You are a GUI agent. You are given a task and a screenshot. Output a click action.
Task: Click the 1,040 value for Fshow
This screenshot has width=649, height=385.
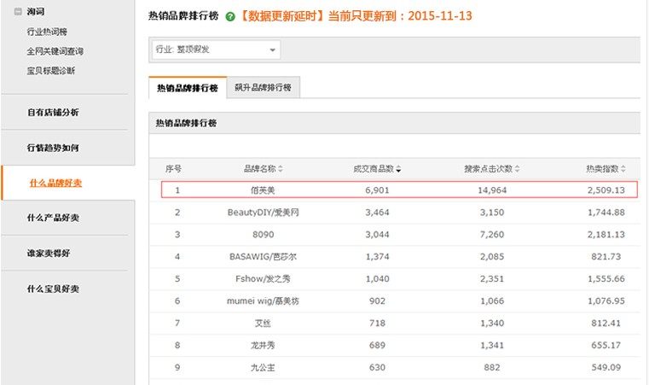pos(377,278)
